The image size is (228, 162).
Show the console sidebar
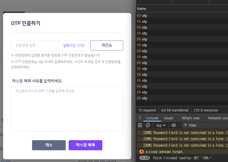[140, 125]
